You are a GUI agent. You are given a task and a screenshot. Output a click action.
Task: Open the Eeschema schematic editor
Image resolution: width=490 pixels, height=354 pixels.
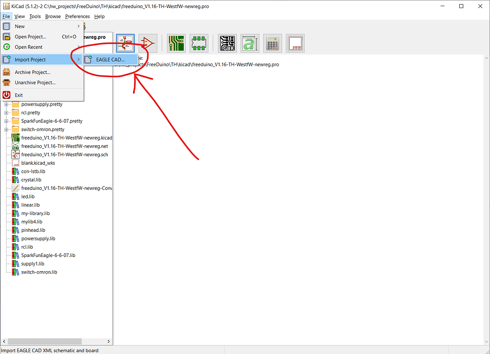click(125, 43)
